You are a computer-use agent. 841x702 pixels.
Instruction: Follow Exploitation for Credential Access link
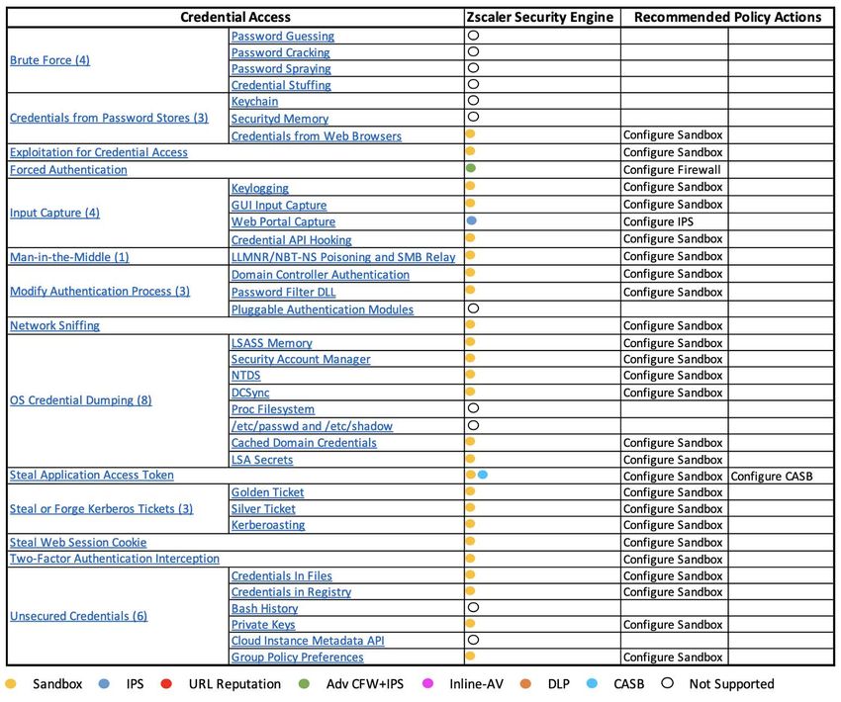[99, 152]
